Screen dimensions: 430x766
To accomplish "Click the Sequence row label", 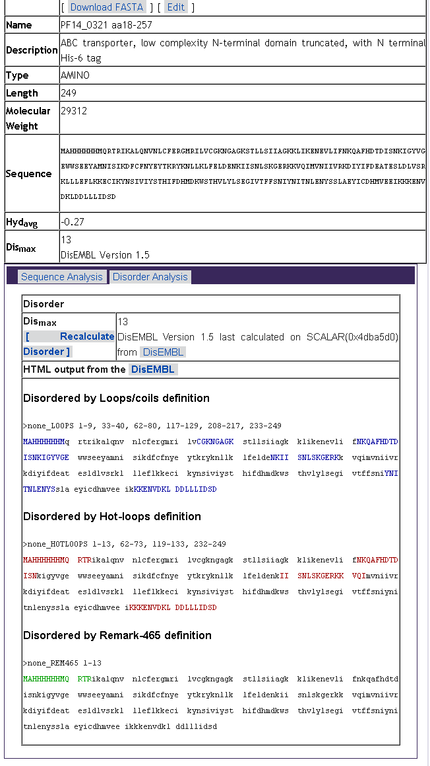I will click(29, 173).
